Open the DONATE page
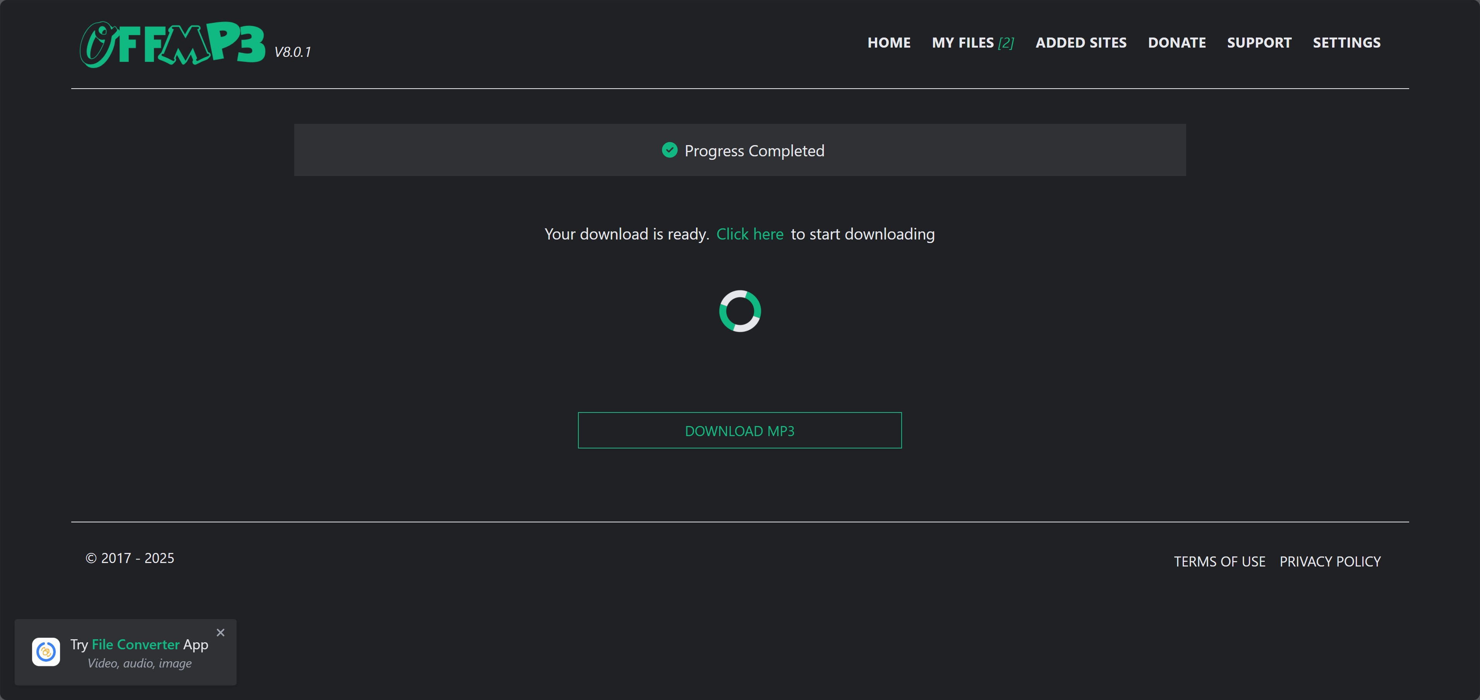This screenshot has height=700, width=1480. 1176,43
